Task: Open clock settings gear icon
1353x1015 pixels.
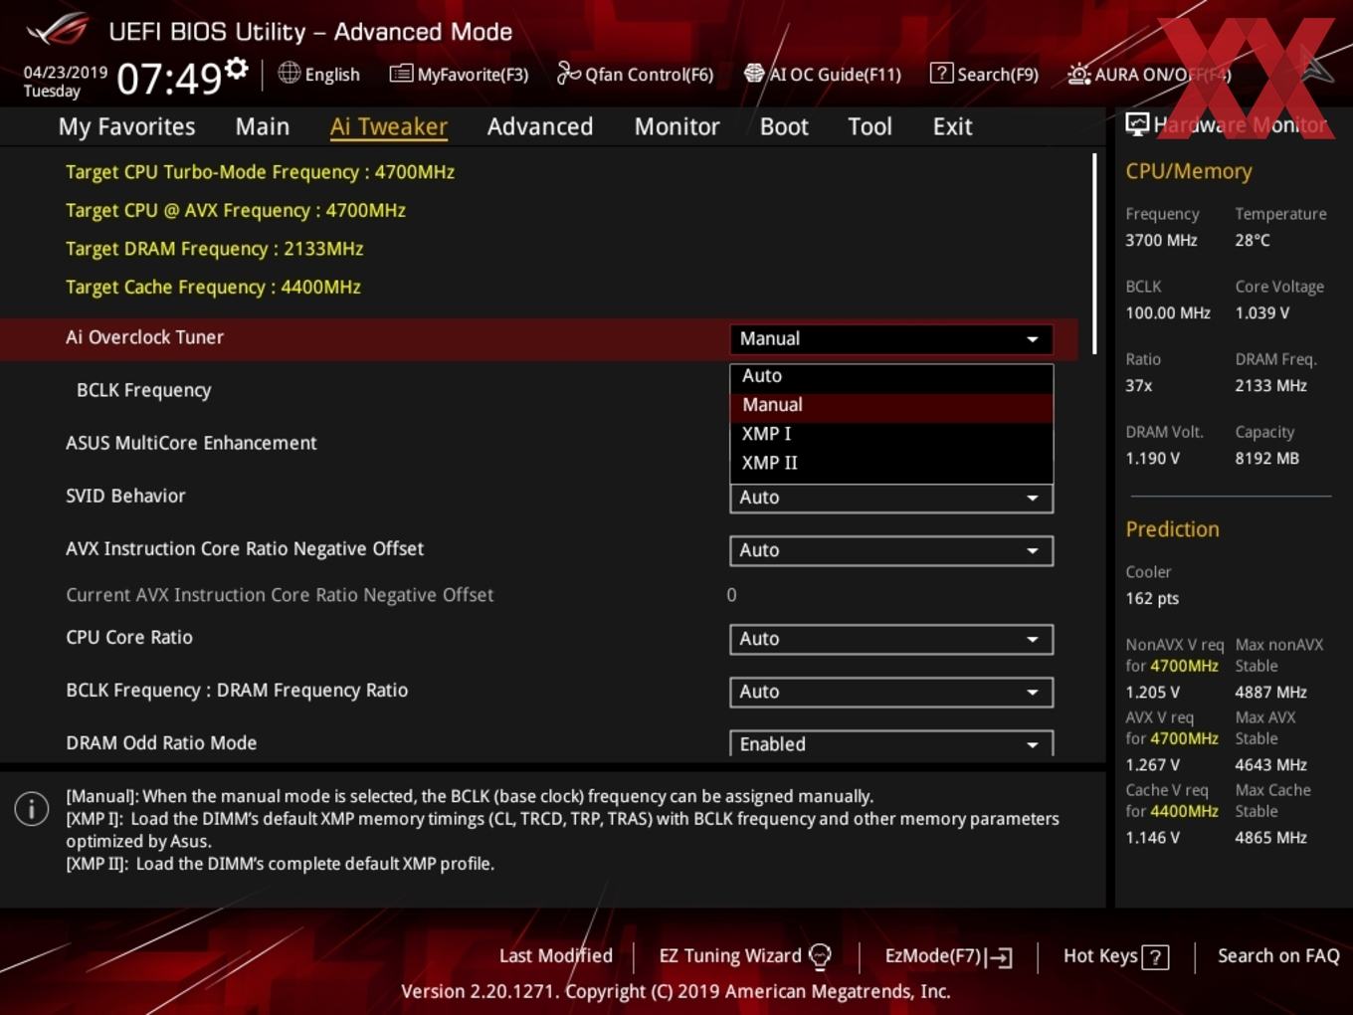Action: tap(237, 69)
